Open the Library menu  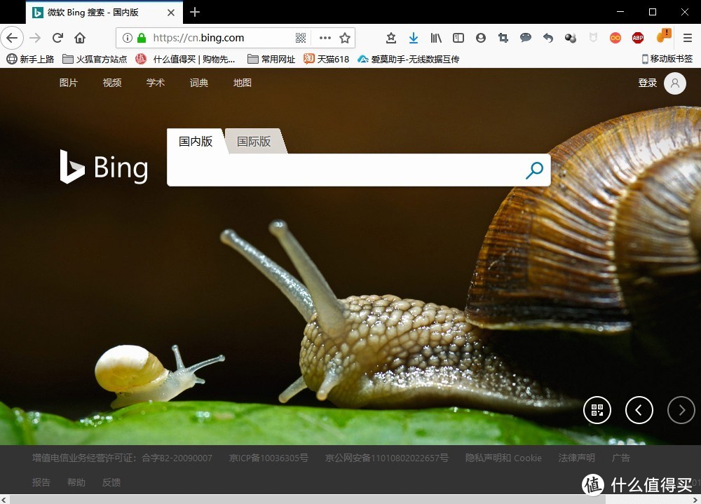(x=436, y=38)
